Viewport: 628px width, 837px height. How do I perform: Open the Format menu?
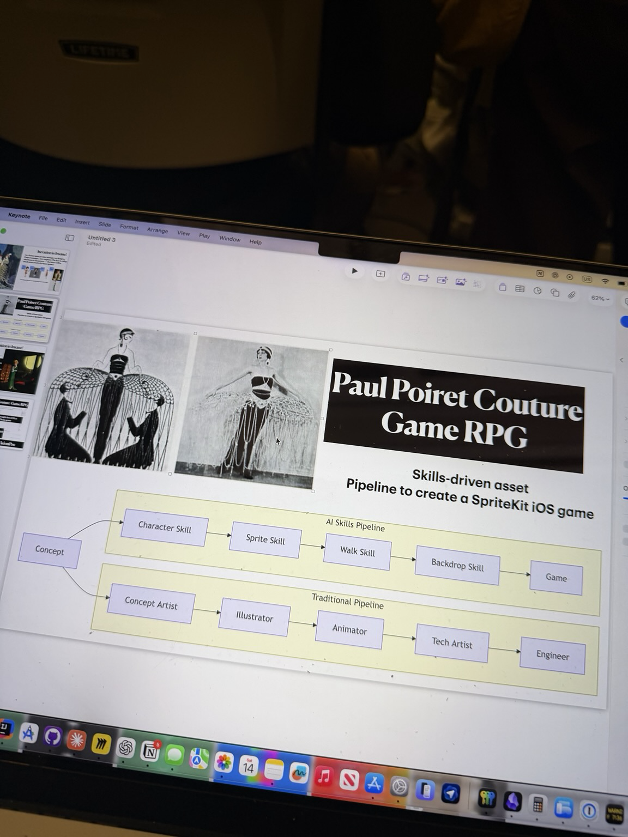(129, 227)
